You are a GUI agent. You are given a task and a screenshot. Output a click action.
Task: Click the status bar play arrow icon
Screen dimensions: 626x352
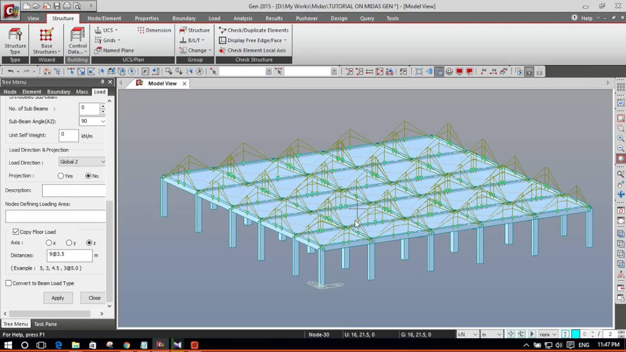coord(532,334)
